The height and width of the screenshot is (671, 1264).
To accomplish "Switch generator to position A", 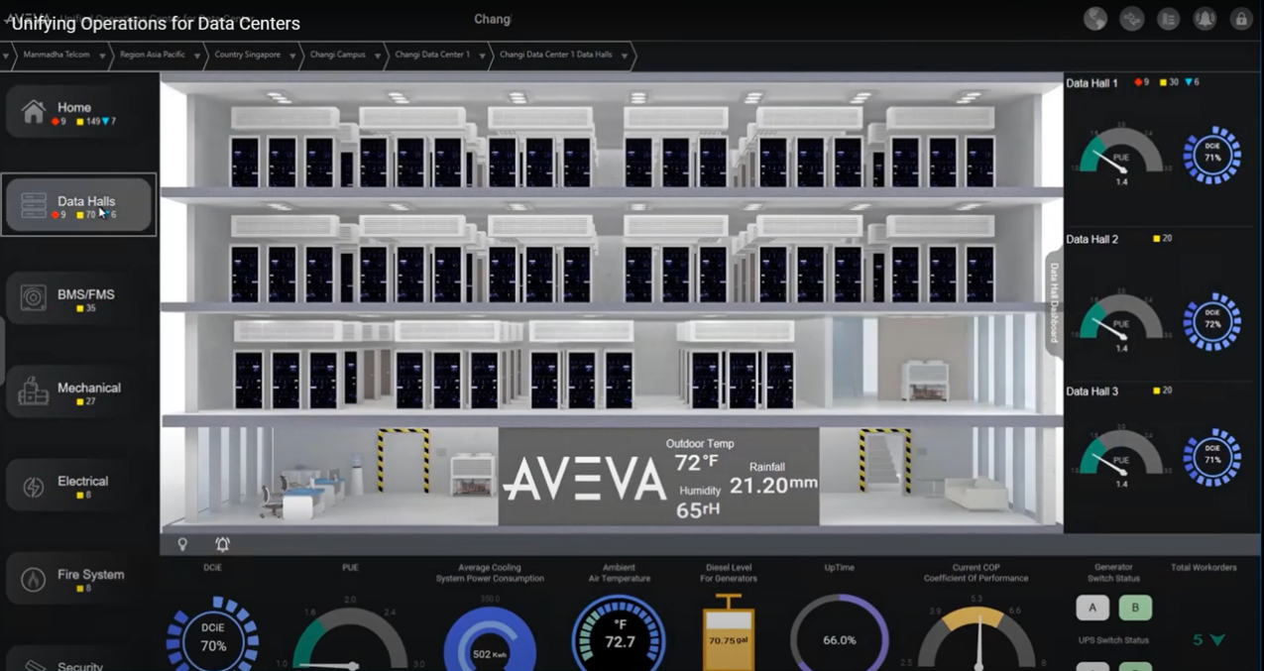I will [1092, 608].
